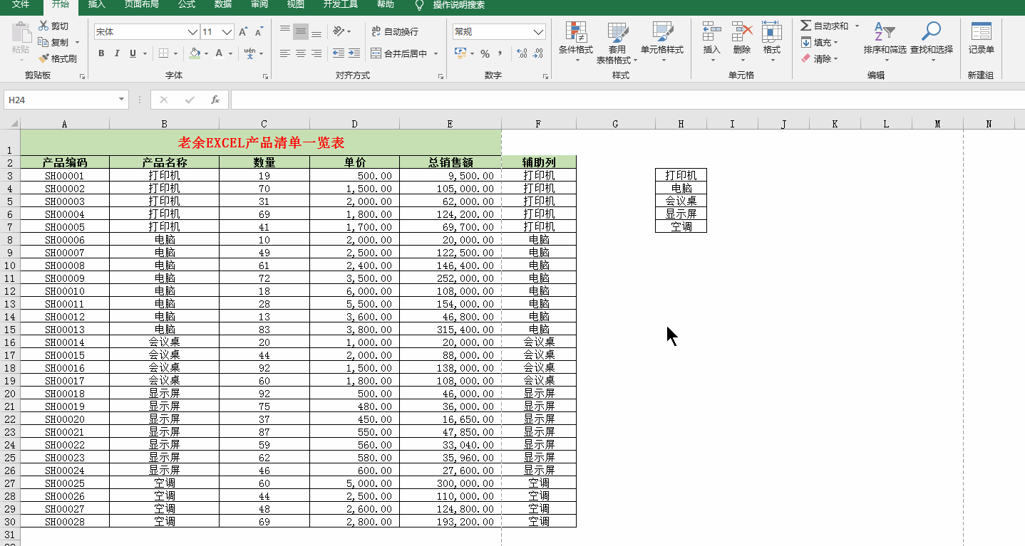Image resolution: width=1025 pixels, height=546 pixels.
Task: Click the wén phonetic guide icon
Action: point(249,53)
